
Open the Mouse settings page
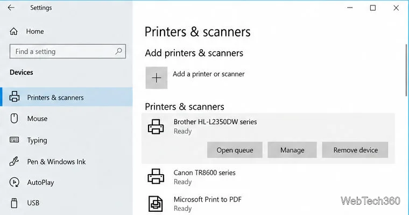point(66,119)
